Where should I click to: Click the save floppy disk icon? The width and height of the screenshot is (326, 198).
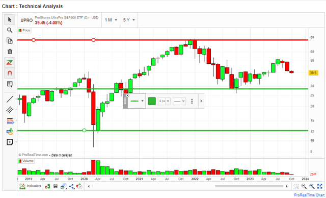[x=56, y=186]
